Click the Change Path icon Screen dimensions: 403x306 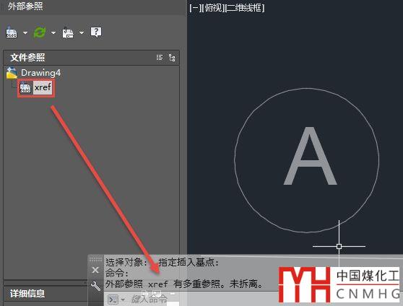68,32
